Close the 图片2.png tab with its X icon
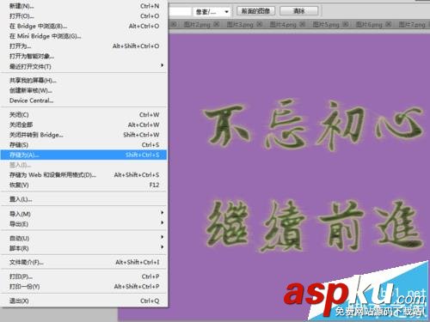Viewport: 430px width, 322px height. coord(217,24)
